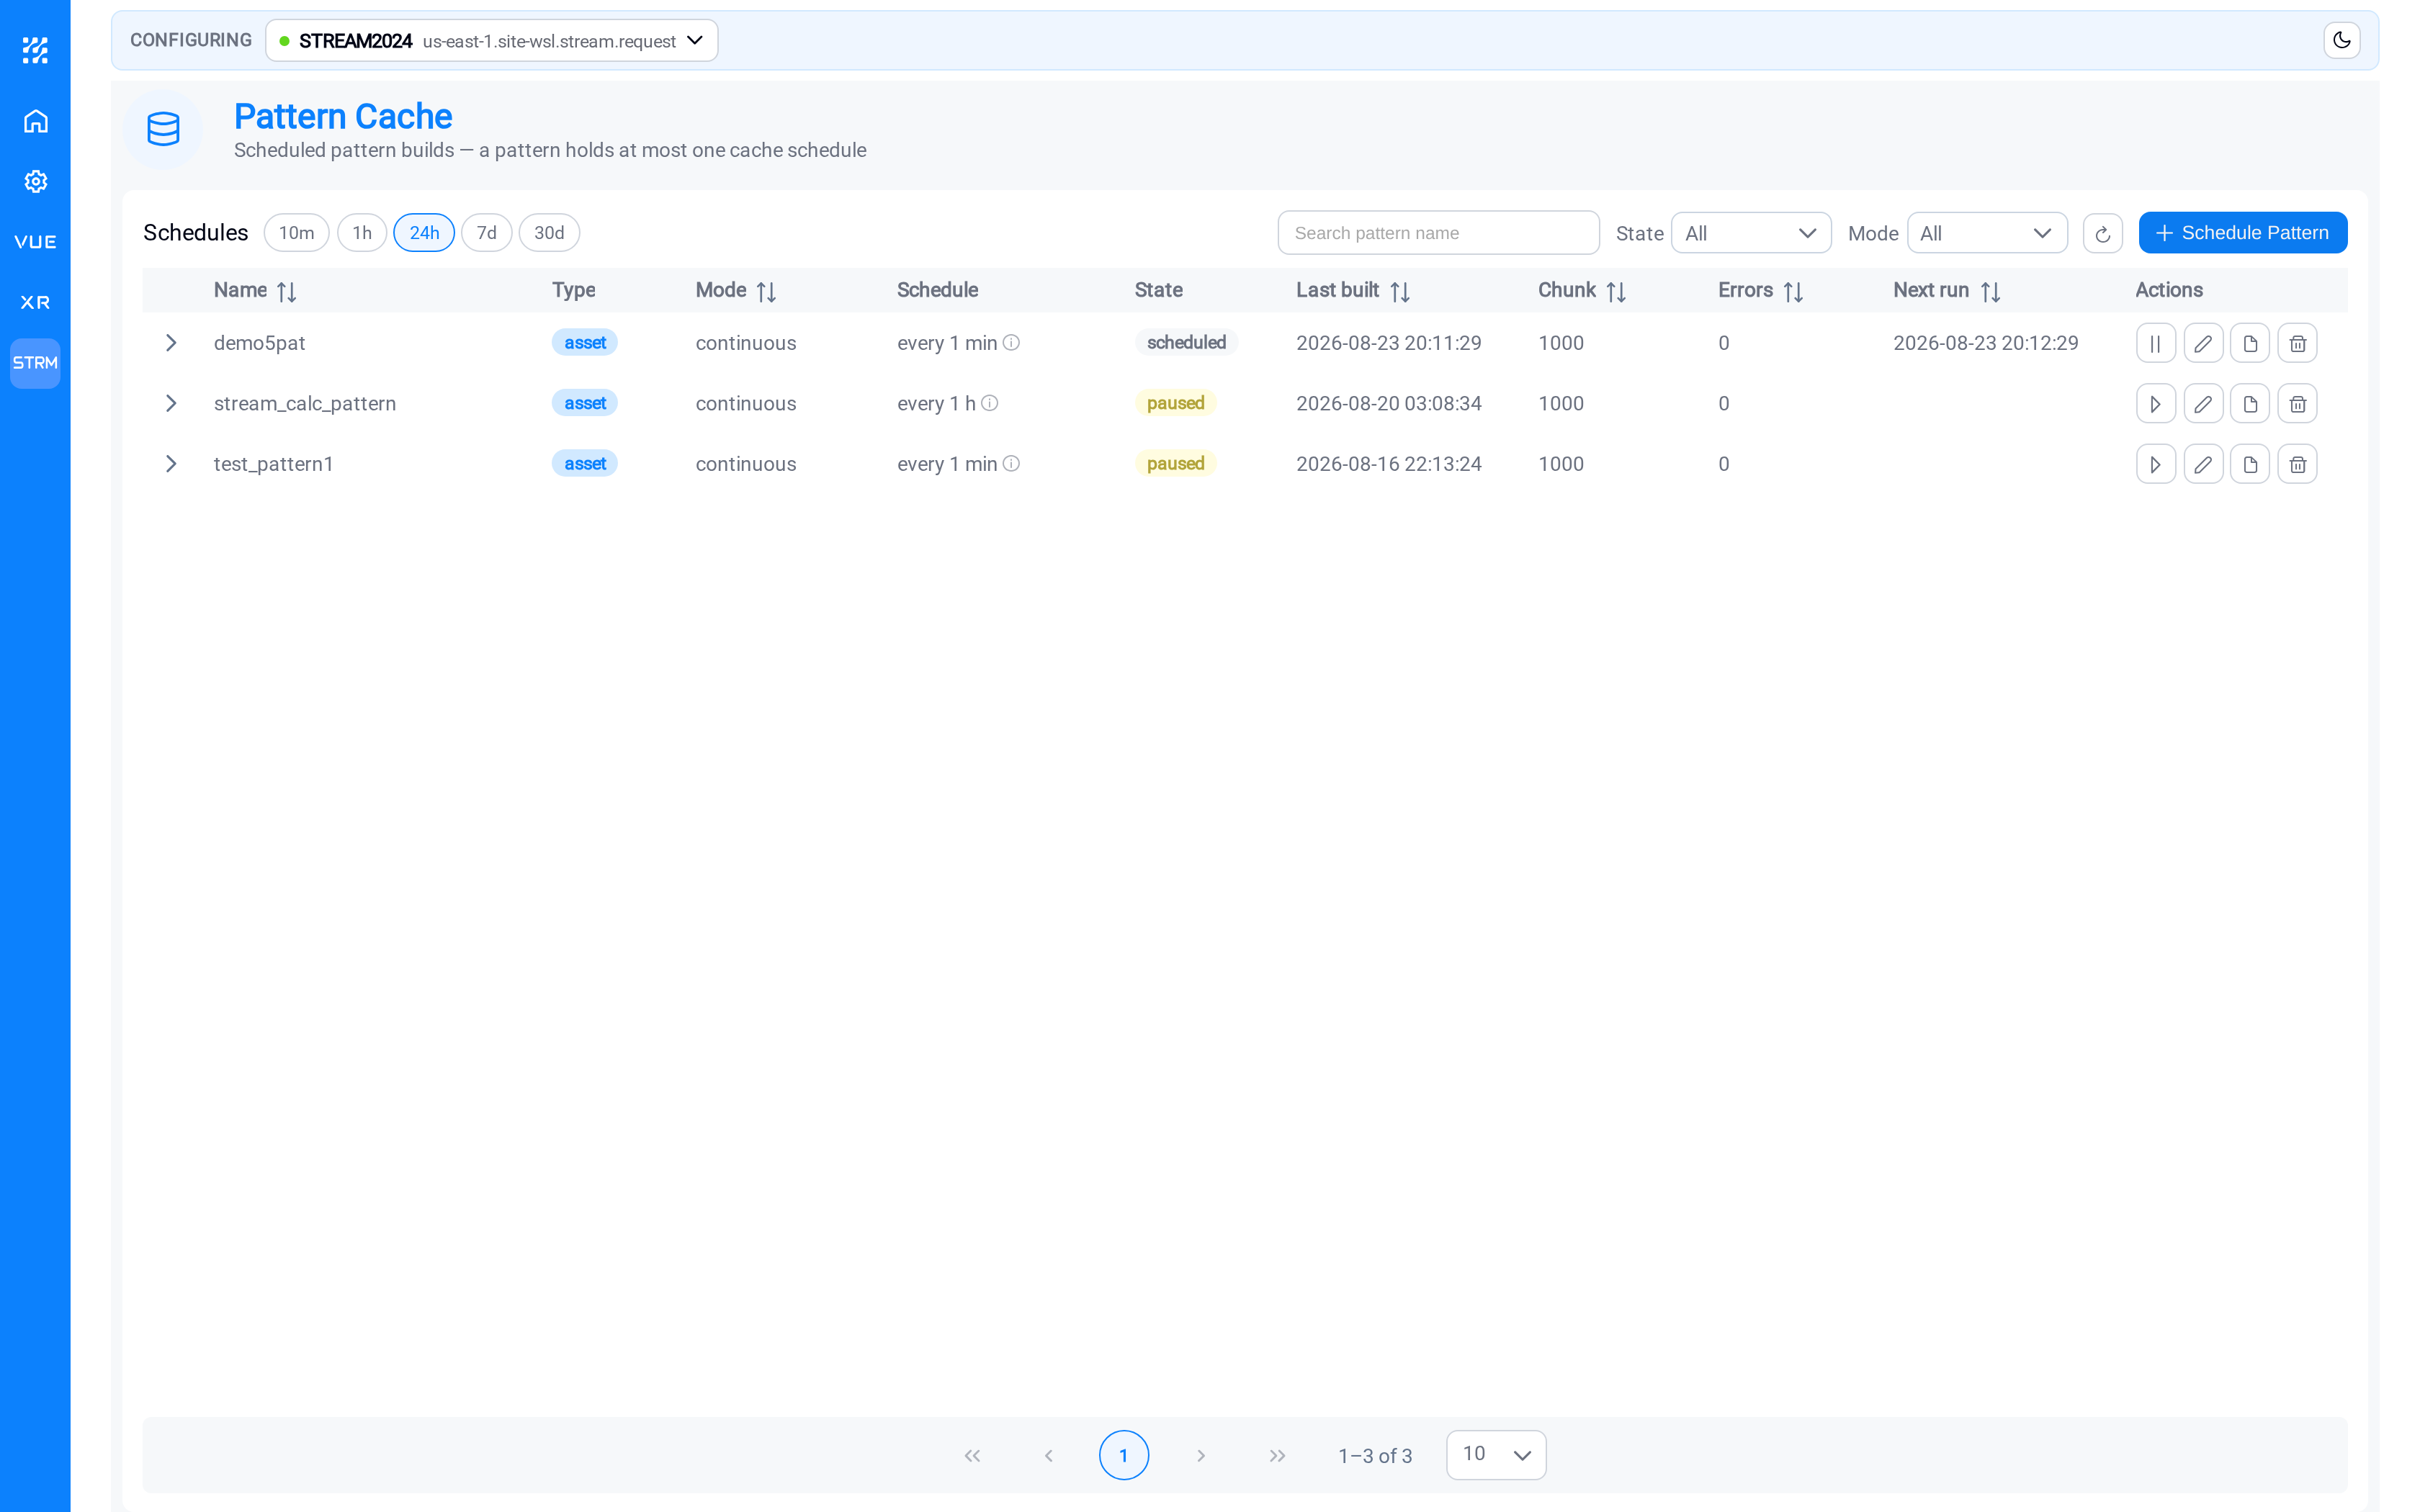The image size is (2420, 1512).
Task: Click info icon for demo5pat schedule
Action: tap(1011, 343)
